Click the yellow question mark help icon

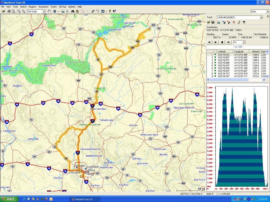[x=110, y=11]
